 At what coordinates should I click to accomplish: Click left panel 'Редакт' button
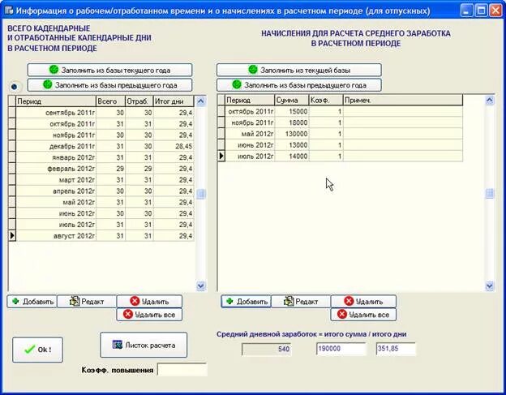tap(87, 302)
